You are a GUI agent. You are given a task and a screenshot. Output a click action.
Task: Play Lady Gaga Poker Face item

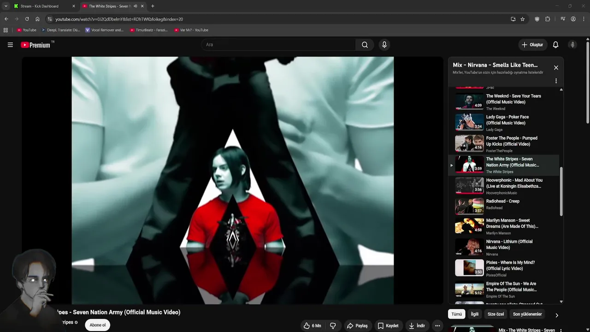pyautogui.click(x=504, y=123)
